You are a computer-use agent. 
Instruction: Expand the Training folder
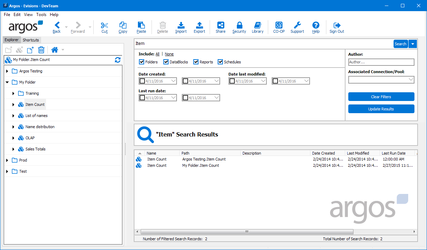pyautogui.click(x=14, y=93)
